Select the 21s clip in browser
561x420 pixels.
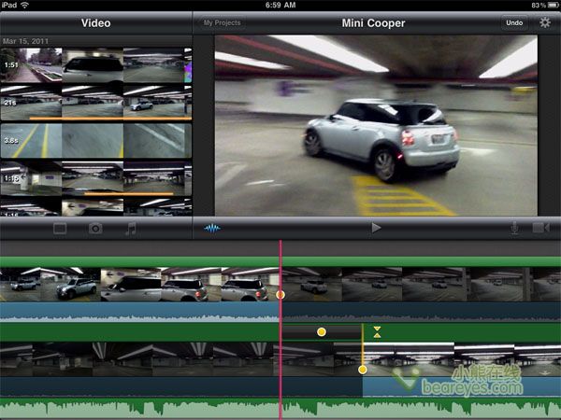(96, 103)
